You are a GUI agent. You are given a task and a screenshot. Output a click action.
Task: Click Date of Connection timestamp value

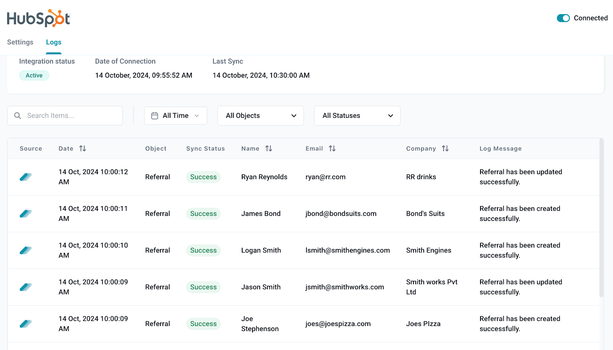point(144,75)
